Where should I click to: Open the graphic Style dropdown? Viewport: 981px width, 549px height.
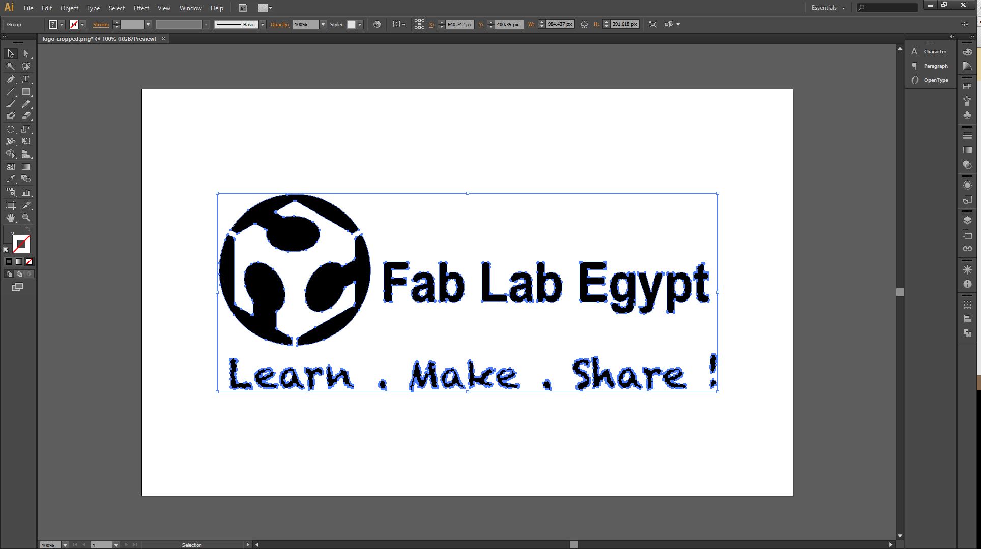tap(360, 24)
